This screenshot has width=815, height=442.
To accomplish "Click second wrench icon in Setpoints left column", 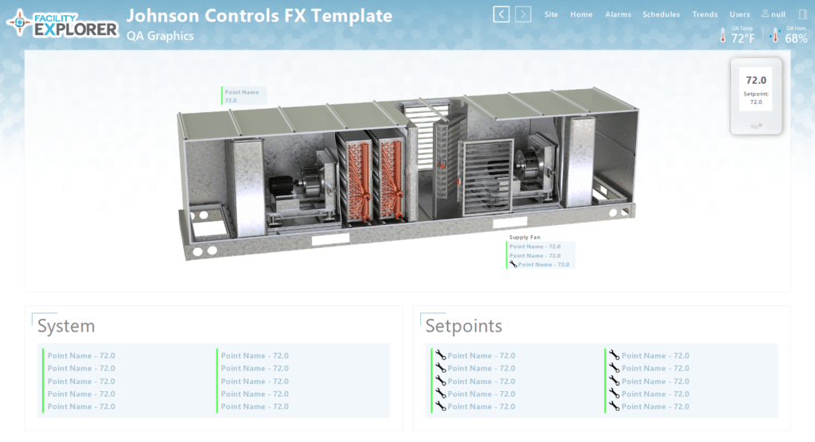I will point(441,368).
